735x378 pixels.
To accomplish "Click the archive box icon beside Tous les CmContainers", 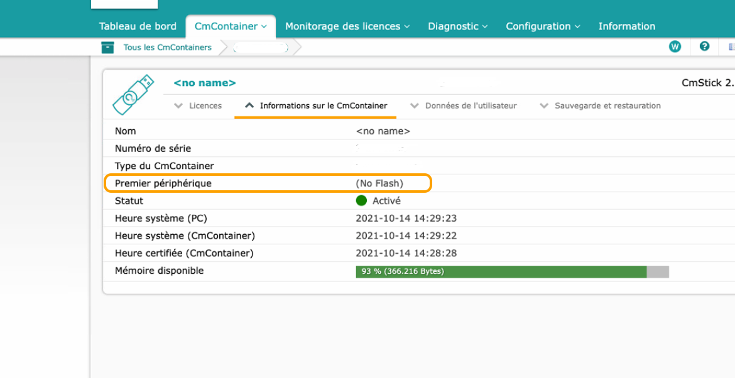I will (108, 47).
